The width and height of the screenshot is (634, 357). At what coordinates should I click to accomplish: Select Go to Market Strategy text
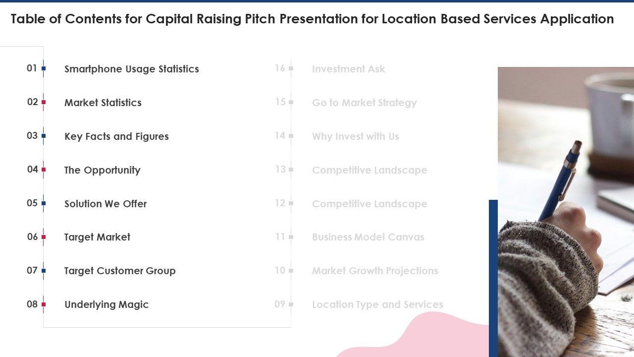click(364, 103)
